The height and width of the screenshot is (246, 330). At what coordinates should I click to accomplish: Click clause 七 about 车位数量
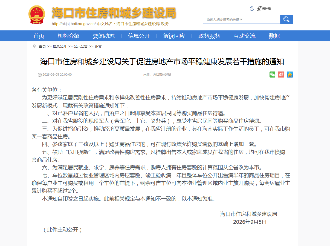[x=161, y=183]
